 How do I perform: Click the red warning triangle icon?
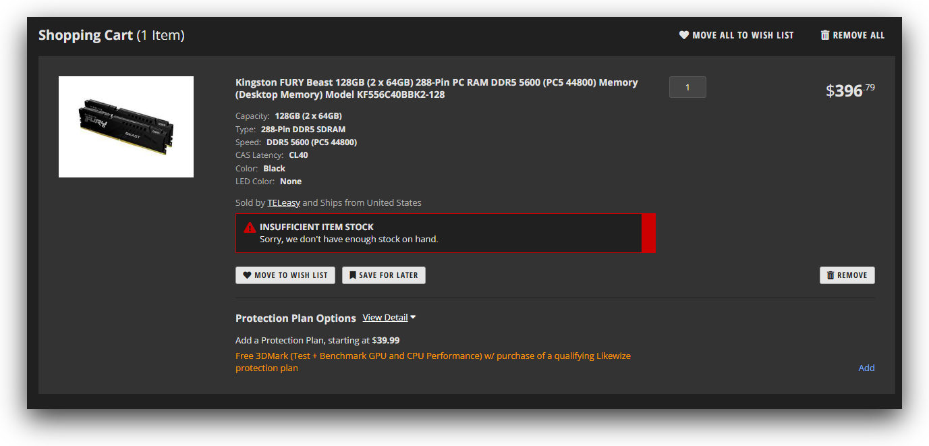pos(250,227)
